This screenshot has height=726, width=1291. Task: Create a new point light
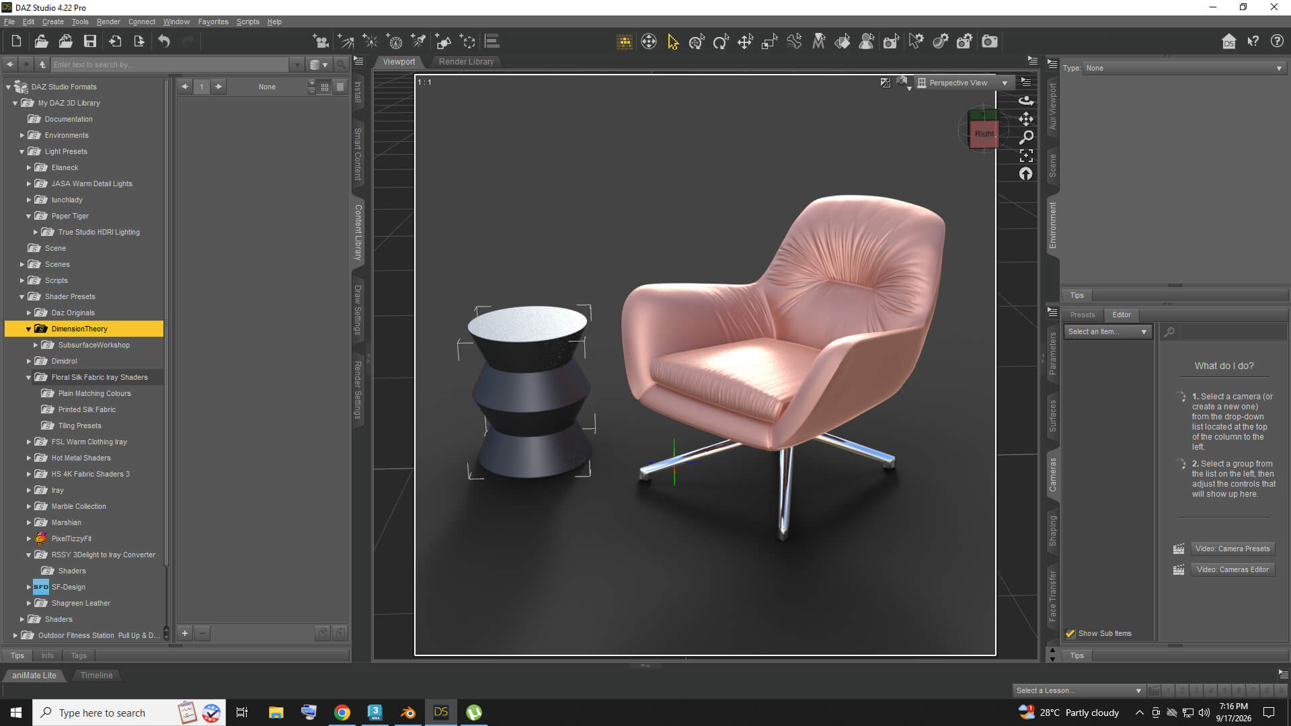370,42
